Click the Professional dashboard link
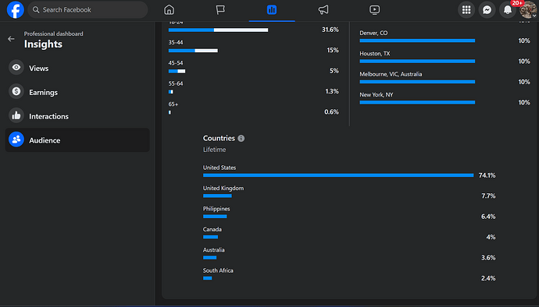This screenshot has width=539, height=307. (x=53, y=34)
